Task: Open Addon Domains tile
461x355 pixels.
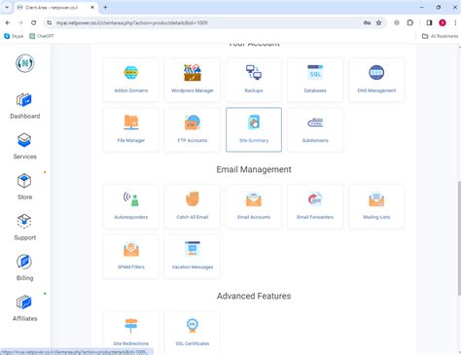Action: pos(131,80)
